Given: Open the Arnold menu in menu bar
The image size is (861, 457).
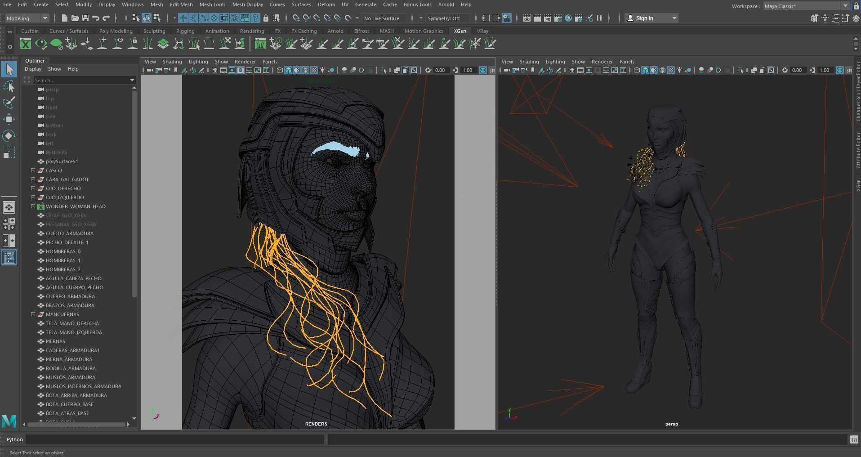Looking at the screenshot, I should [x=446, y=4].
